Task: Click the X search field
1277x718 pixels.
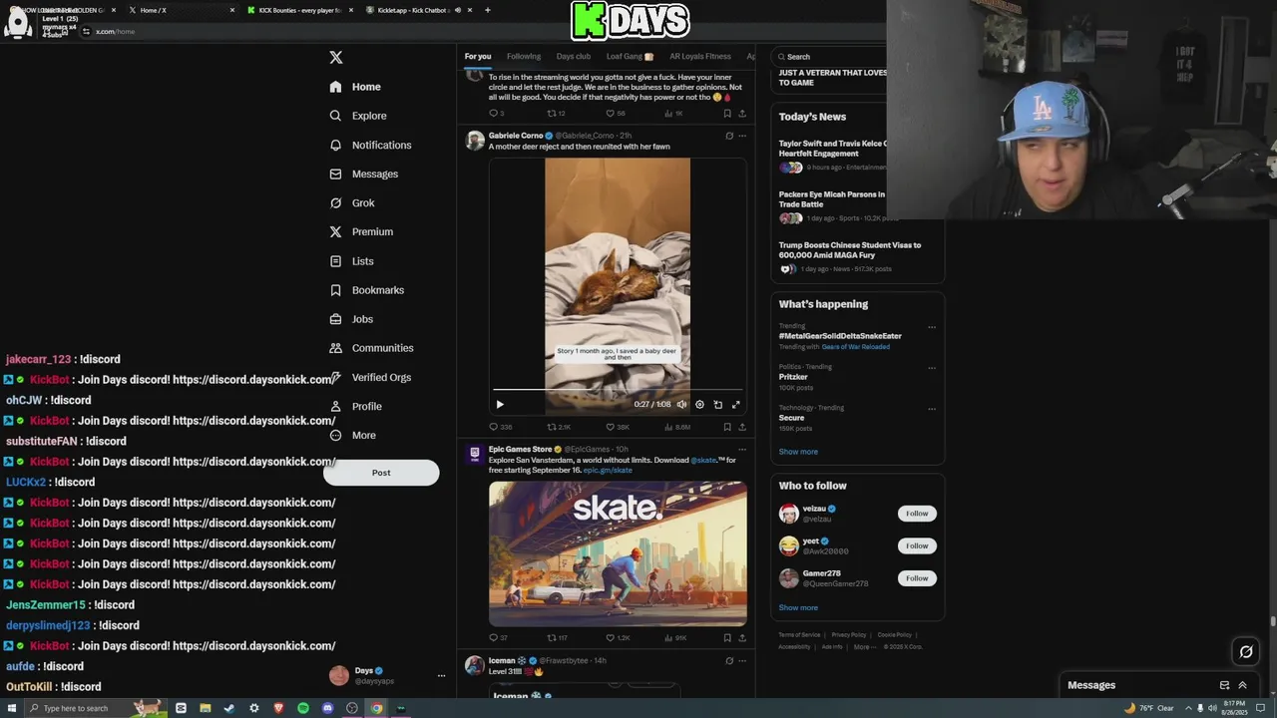Action: click(x=831, y=57)
